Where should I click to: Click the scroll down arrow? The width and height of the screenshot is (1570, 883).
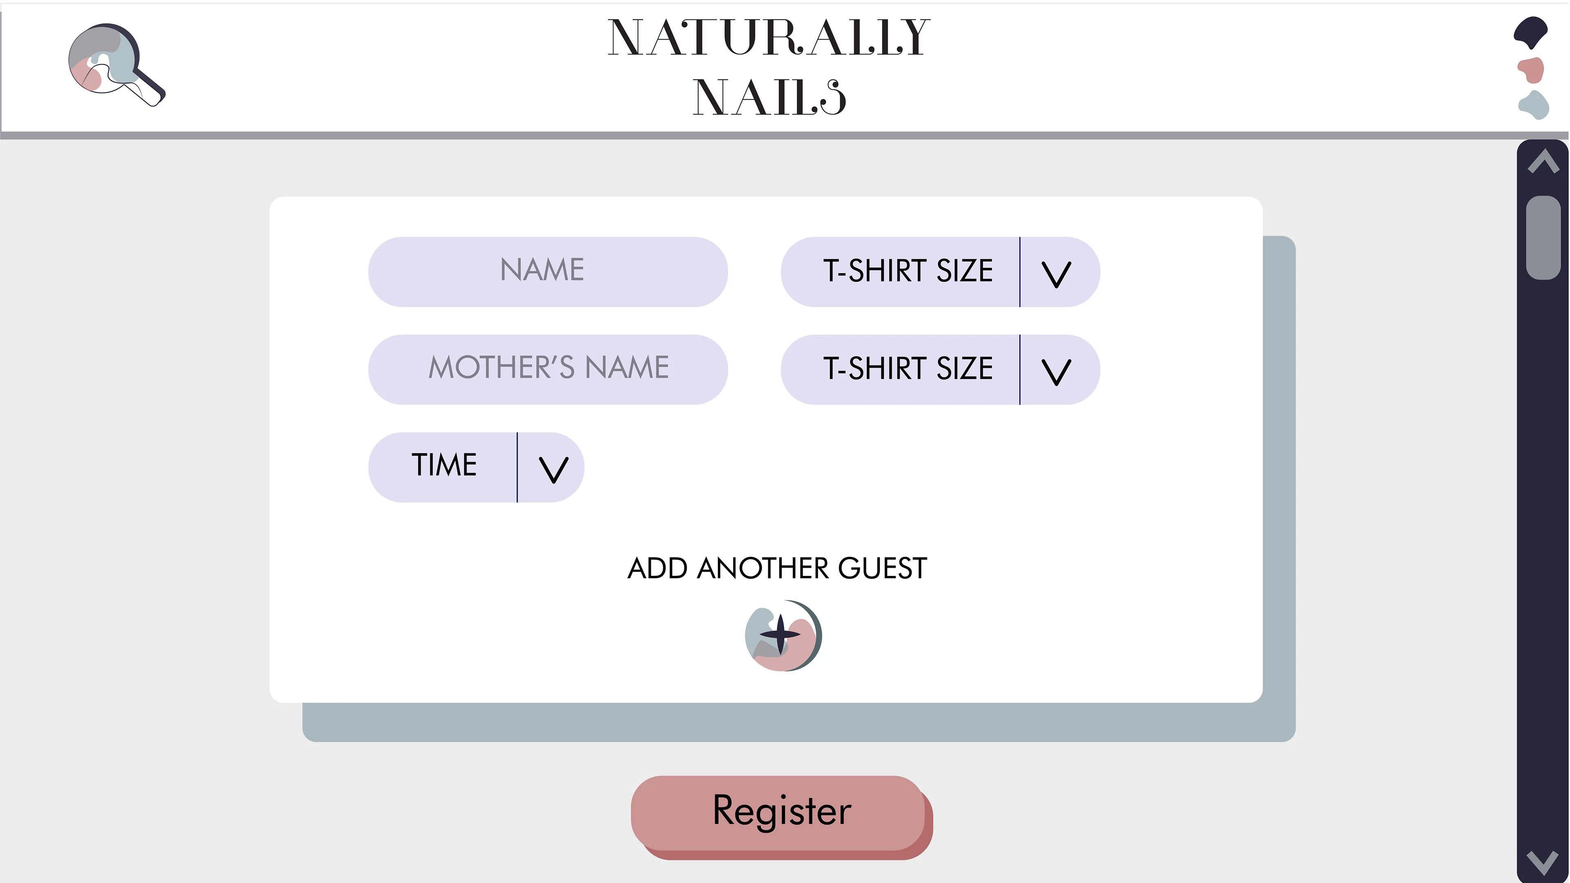1543,861
